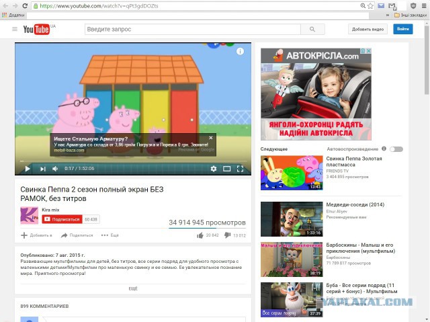The width and height of the screenshot is (430, 322).
Task: Skip to the next video
Action: tap(42, 169)
